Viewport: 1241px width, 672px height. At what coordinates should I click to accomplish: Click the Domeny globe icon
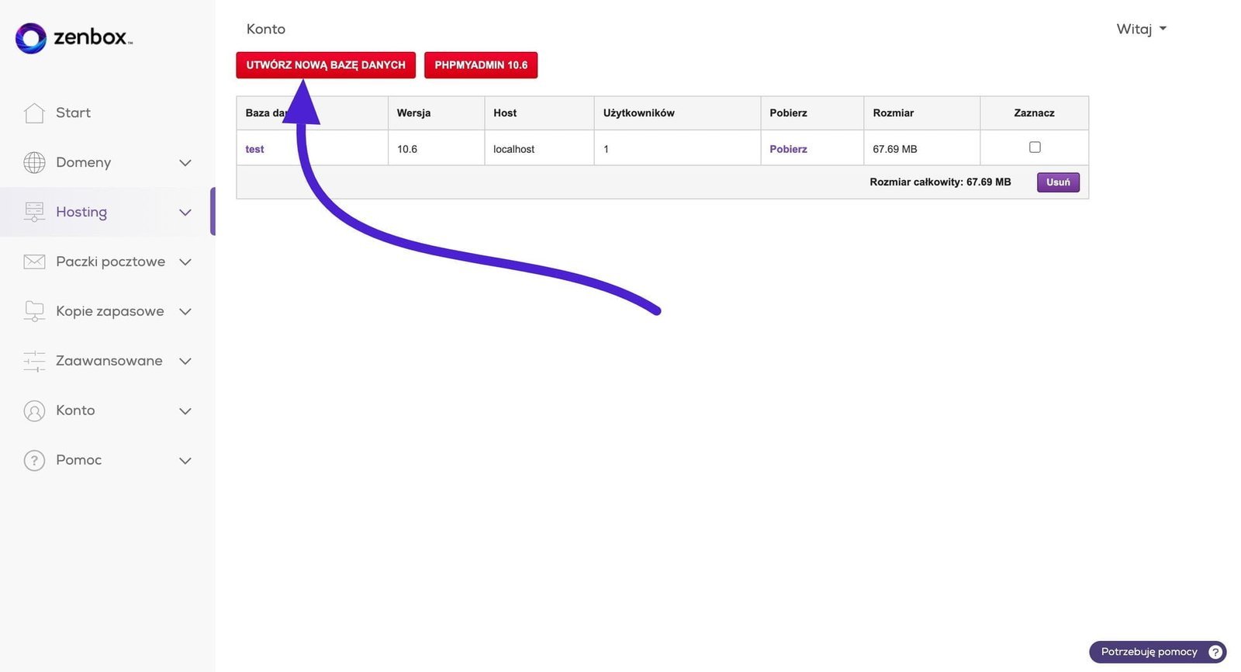[x=34, y=163]
